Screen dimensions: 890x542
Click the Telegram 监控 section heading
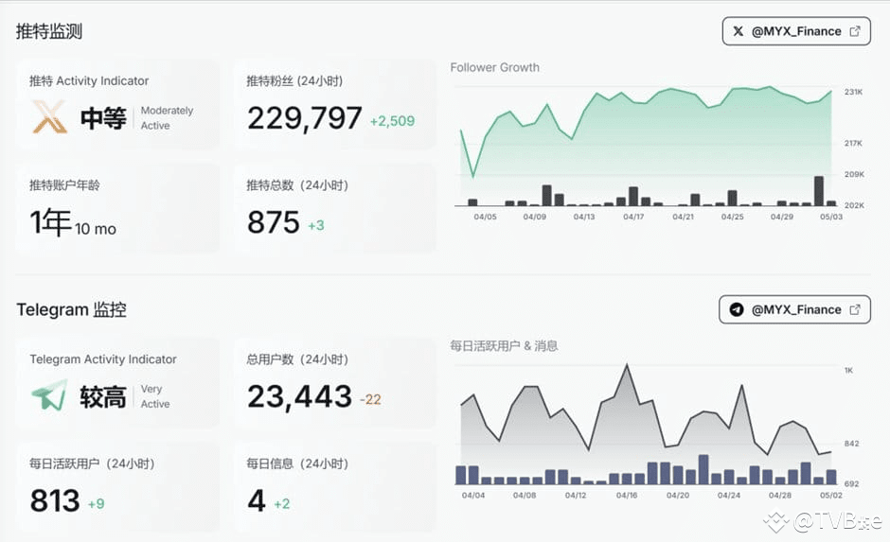point(72,309)
